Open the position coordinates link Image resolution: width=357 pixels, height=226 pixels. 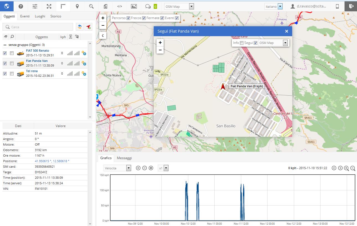[x=52, y=161]
